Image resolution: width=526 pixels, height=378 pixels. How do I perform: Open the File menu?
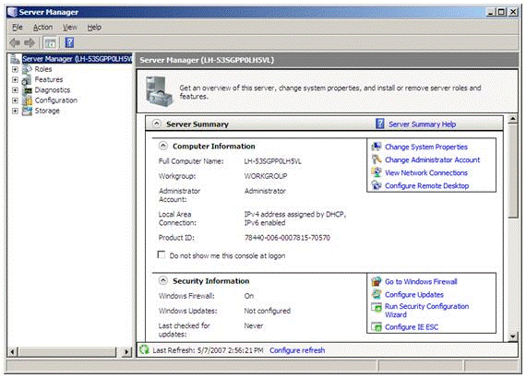(18, 27)
